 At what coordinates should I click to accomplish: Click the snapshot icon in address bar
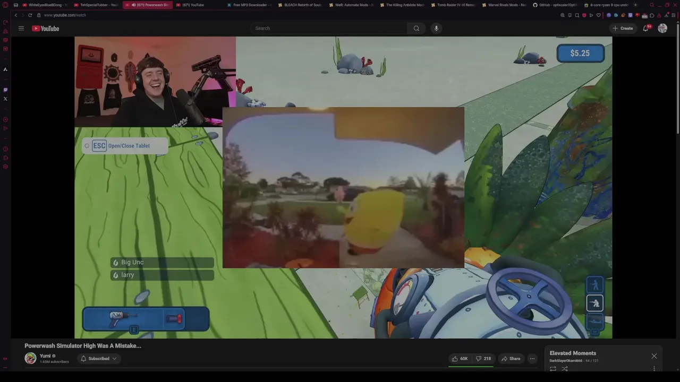(x=577, y=15)
